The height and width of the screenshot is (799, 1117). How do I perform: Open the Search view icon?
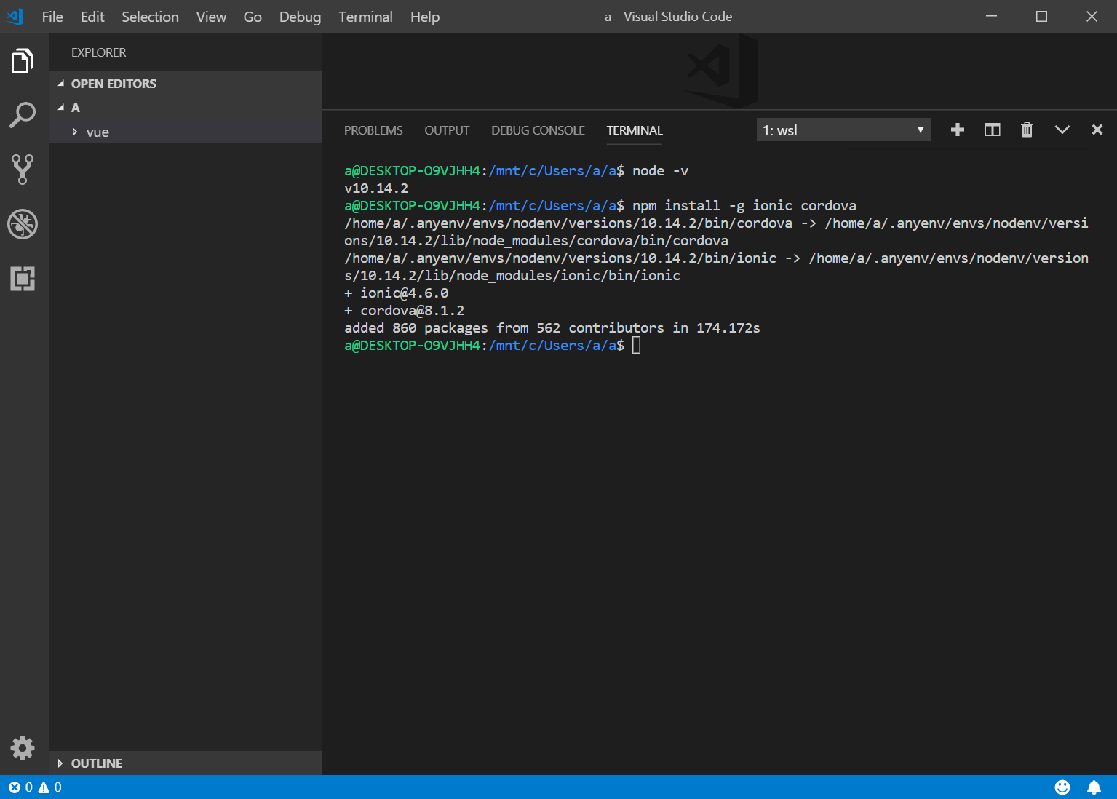pyautogui.click(x=23, y=115)
